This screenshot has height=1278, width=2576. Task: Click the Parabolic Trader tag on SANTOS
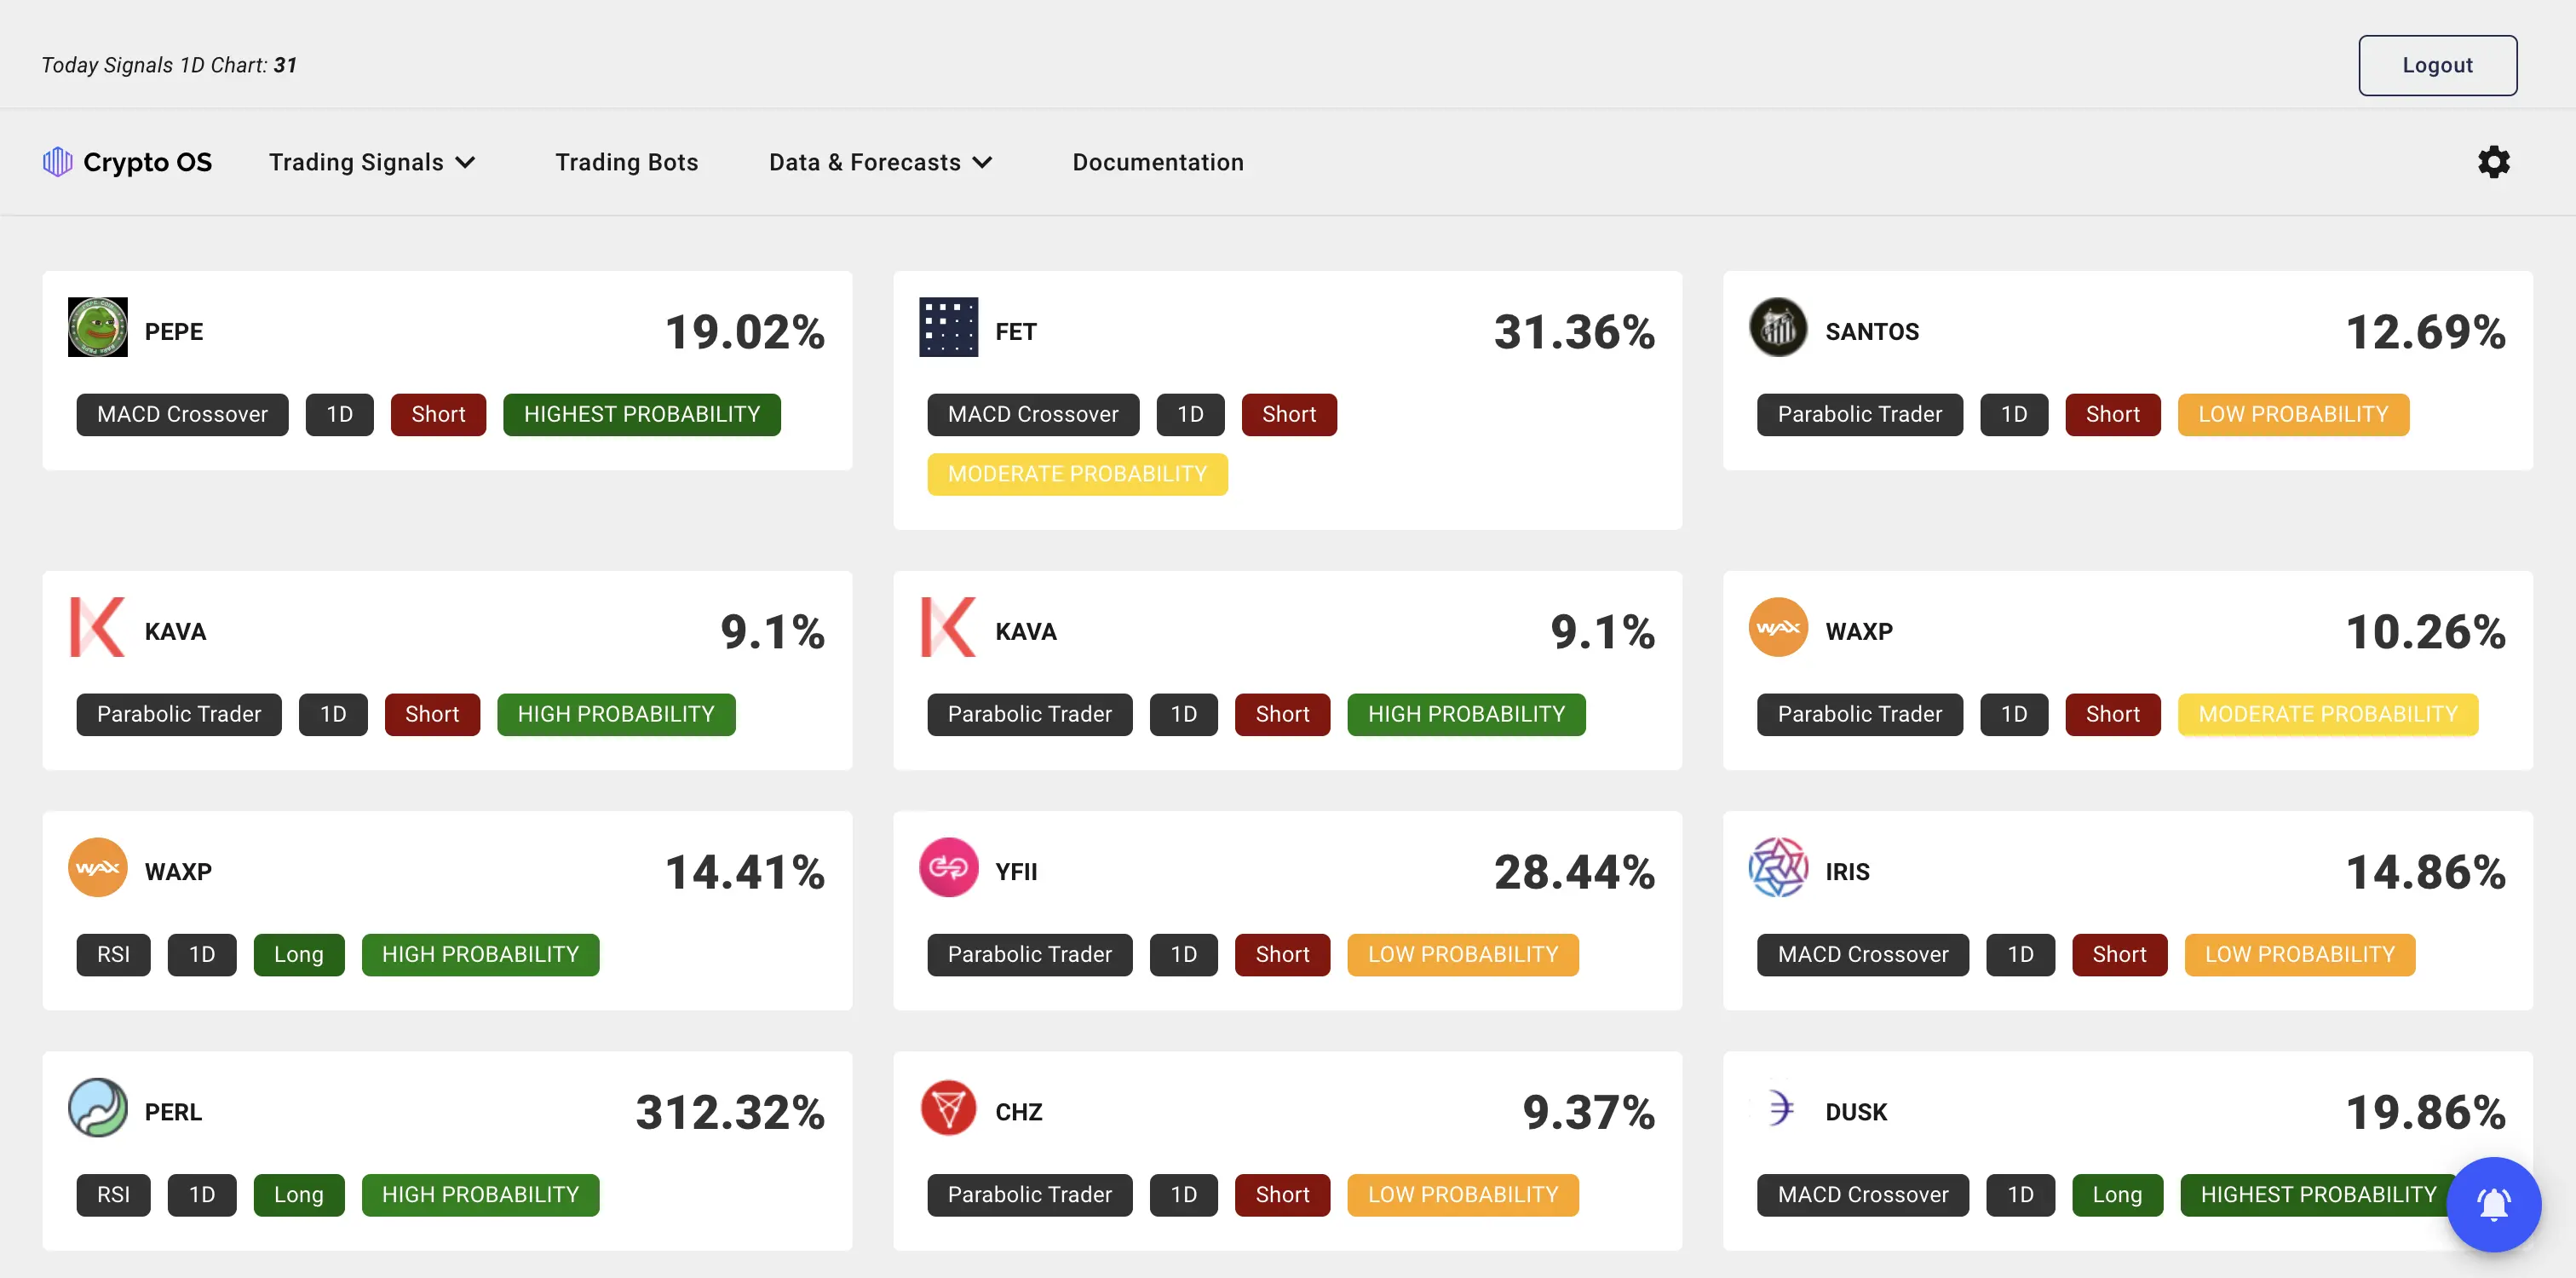point(1860,414)
